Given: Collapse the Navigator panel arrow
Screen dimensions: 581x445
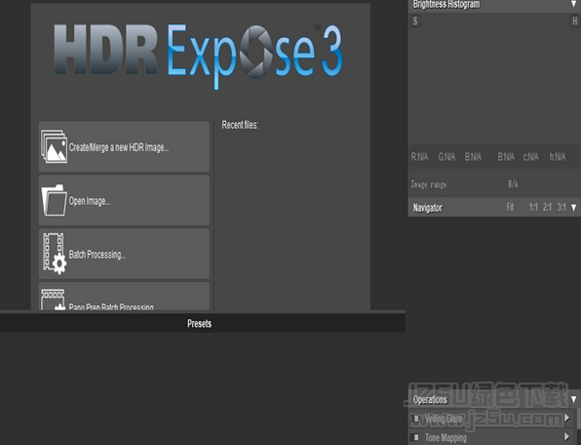Looking at the screenshot, I should (x=573, y=208).
